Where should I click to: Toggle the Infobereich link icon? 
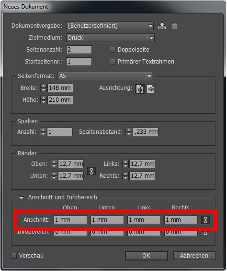[205, 233]
